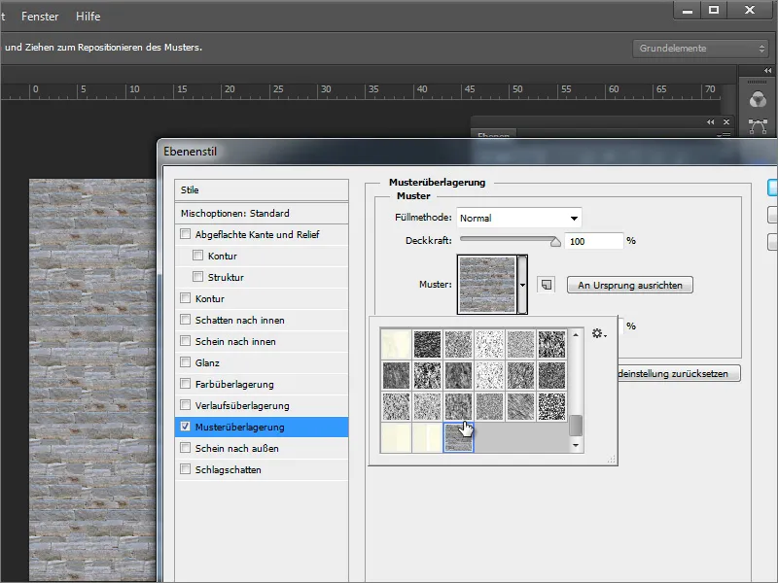Click the Deckkraft value field showing 100
This screenshot has width=778, height=583.
(593, 241)
